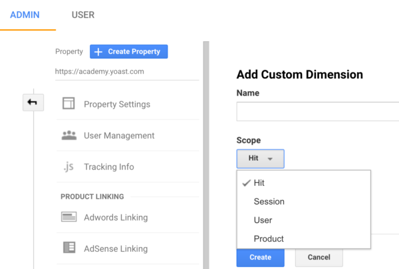Click the Property Settings layout icon

[x=68, y=103]
